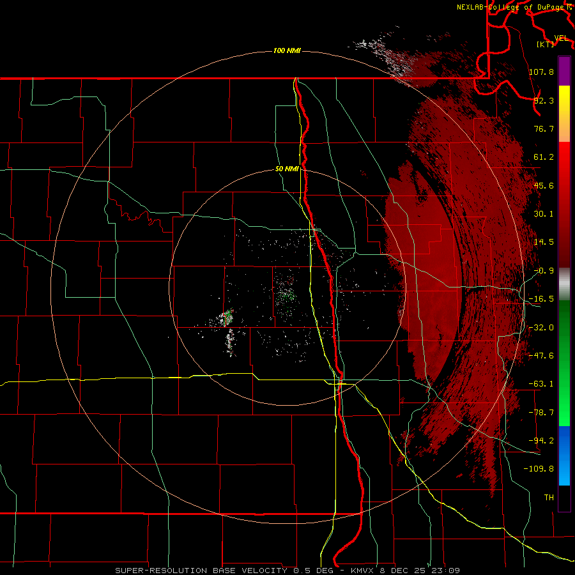Screen dimensions: 575x575
Task: Select the 100 NMI range ring label
Action: pyautogui.click(x=287, y=50)
